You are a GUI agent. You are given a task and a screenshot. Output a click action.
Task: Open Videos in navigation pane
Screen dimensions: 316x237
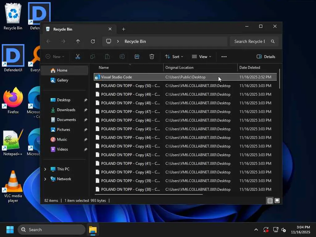coord(65,149)
